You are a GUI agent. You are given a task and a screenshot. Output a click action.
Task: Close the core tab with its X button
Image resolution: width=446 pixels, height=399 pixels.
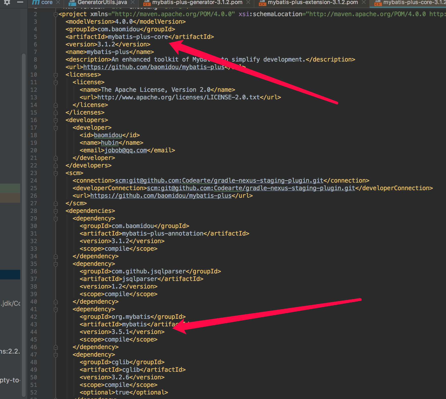point(58,2)
